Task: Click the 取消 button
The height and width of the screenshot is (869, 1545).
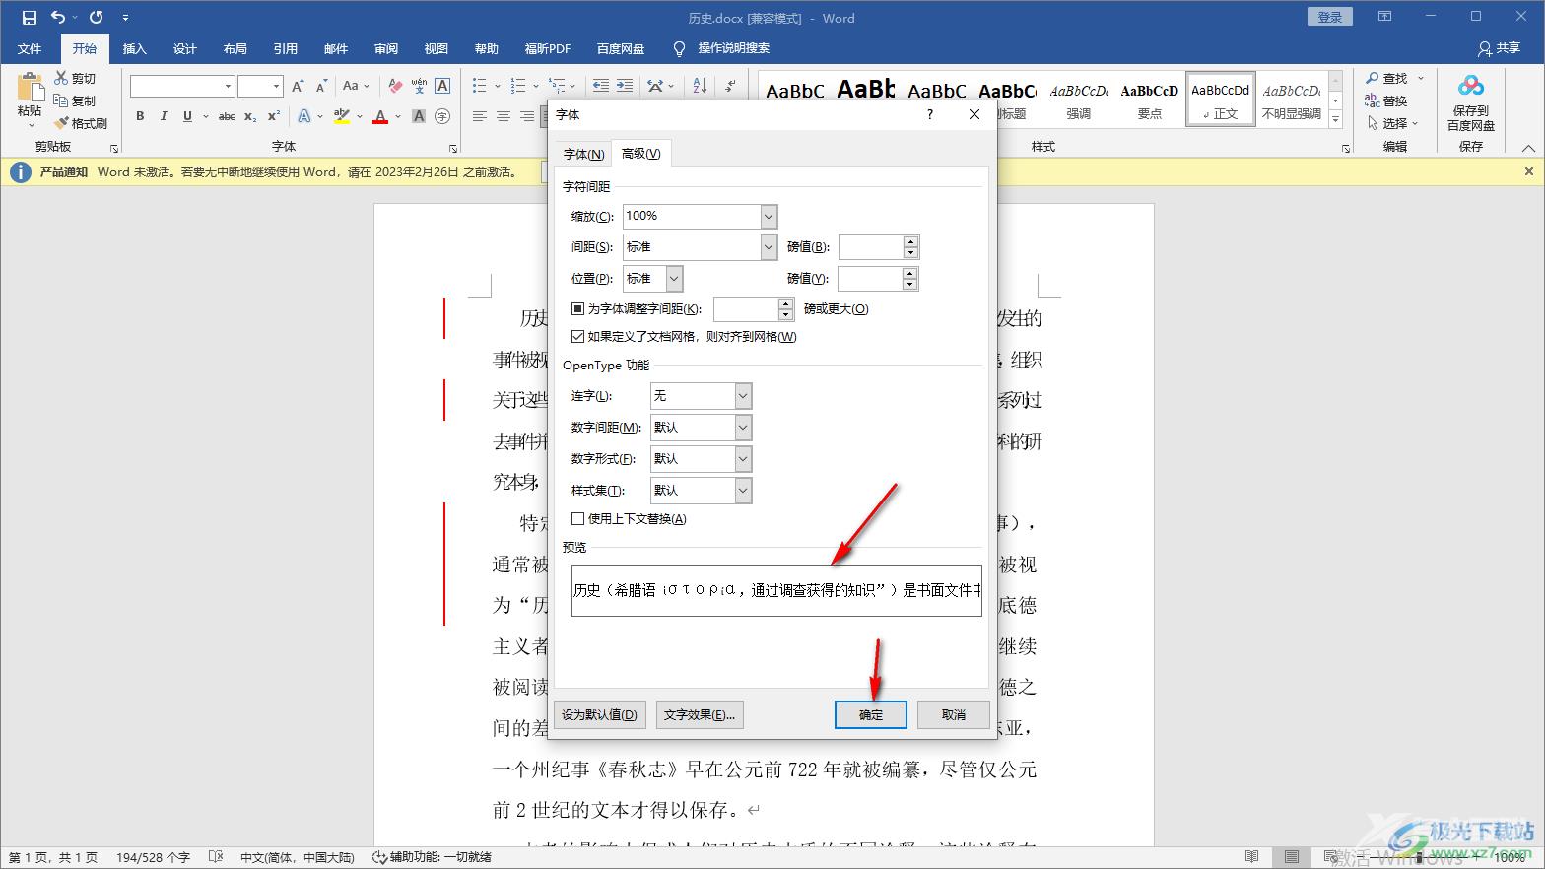Action: click(953, 715)
